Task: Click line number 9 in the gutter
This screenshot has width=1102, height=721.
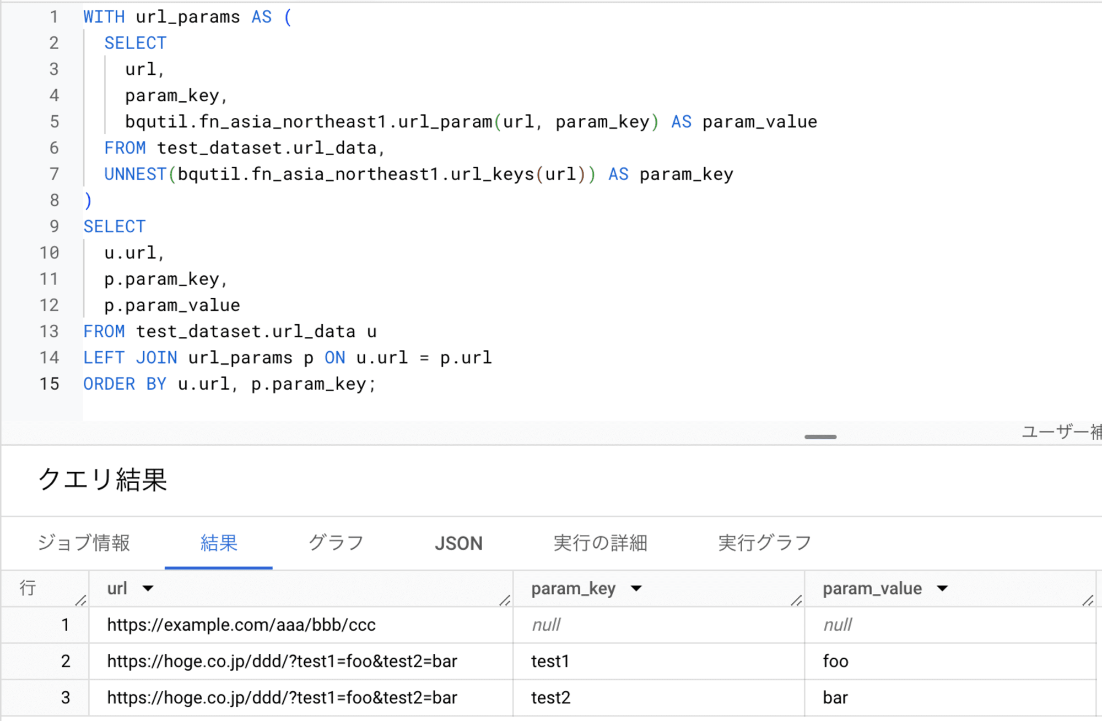Action: pyautogui.click(x=54, y=226)
